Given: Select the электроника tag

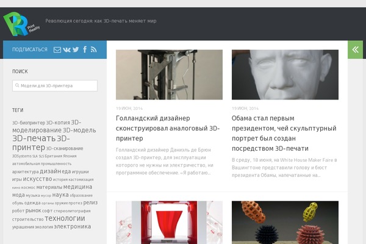Looking at the screenshot, I should point(73,226).
